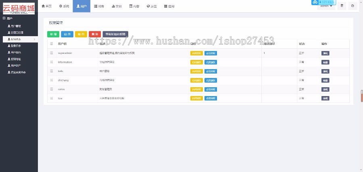This screenshot has width=363, height=172.
Task: Click yellow access-authorization button for superadmin
Action: pyautogui.click(x=196, y=53)
